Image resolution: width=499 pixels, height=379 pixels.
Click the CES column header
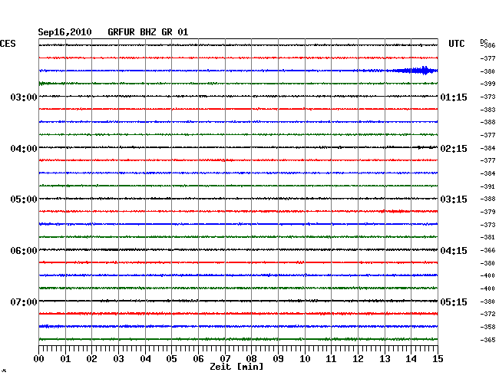click(x=8, y=44)
